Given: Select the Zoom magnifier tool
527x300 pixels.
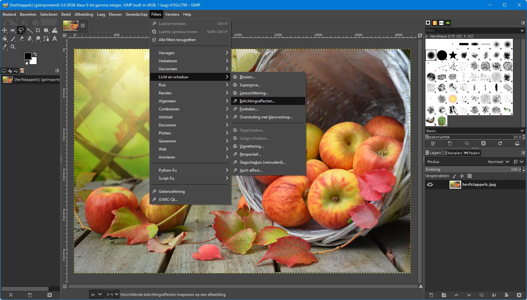Looking at the screenshot, I should click(13, 47).
